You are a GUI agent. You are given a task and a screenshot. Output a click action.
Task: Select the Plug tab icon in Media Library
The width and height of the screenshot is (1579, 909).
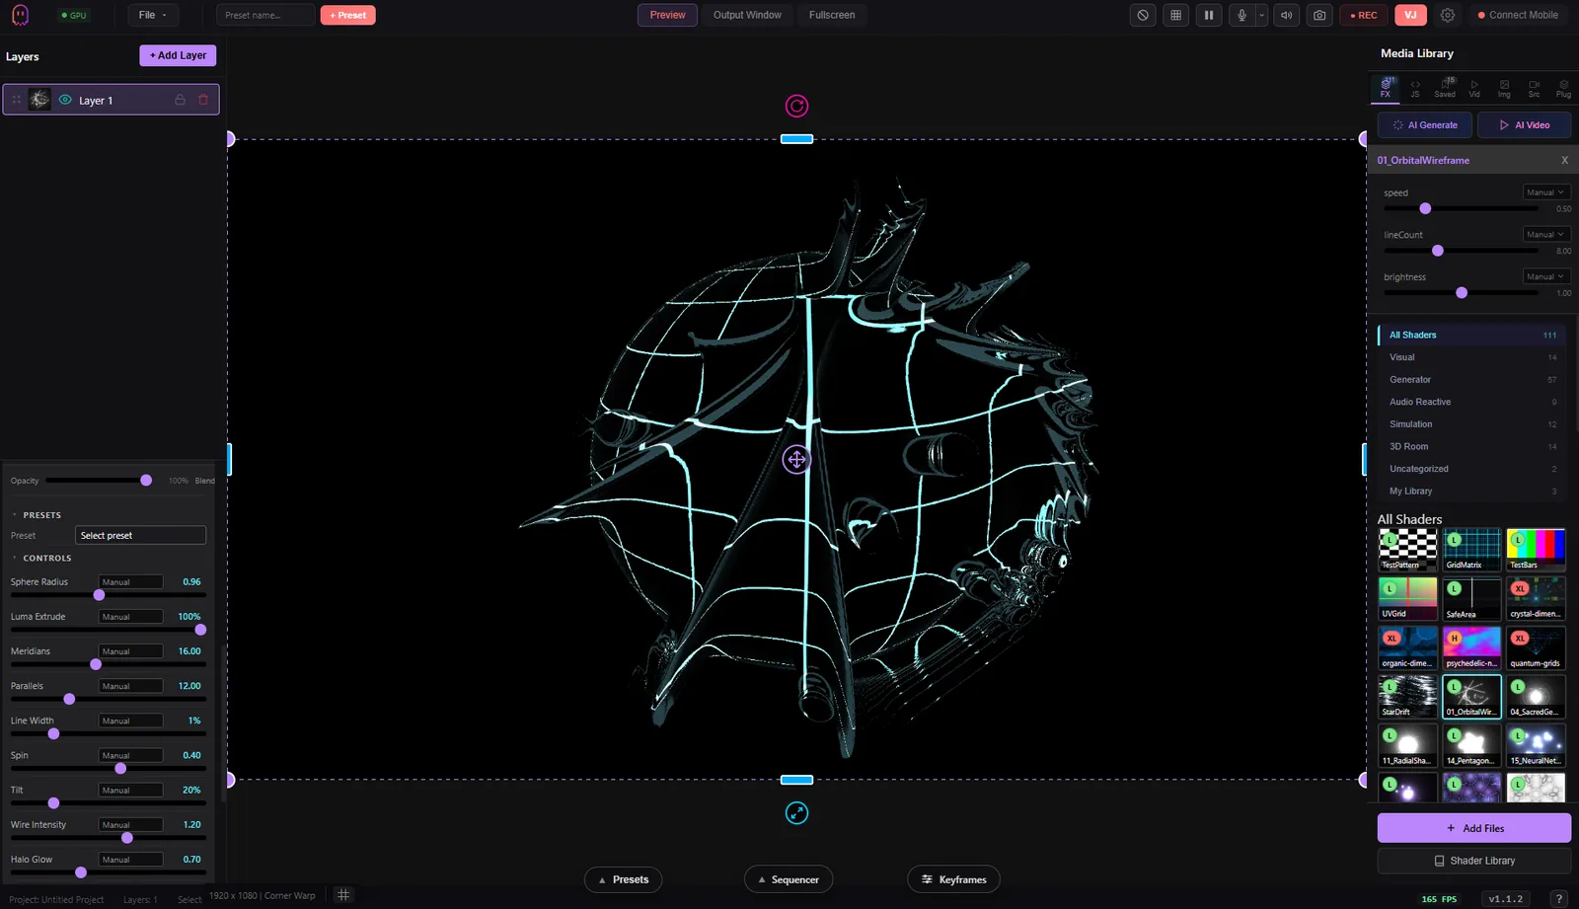point(1563,88)
